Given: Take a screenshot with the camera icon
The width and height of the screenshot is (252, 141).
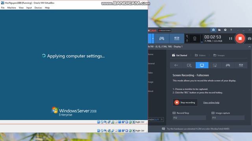Looking at the screenshot, I should tap(249, 39).
